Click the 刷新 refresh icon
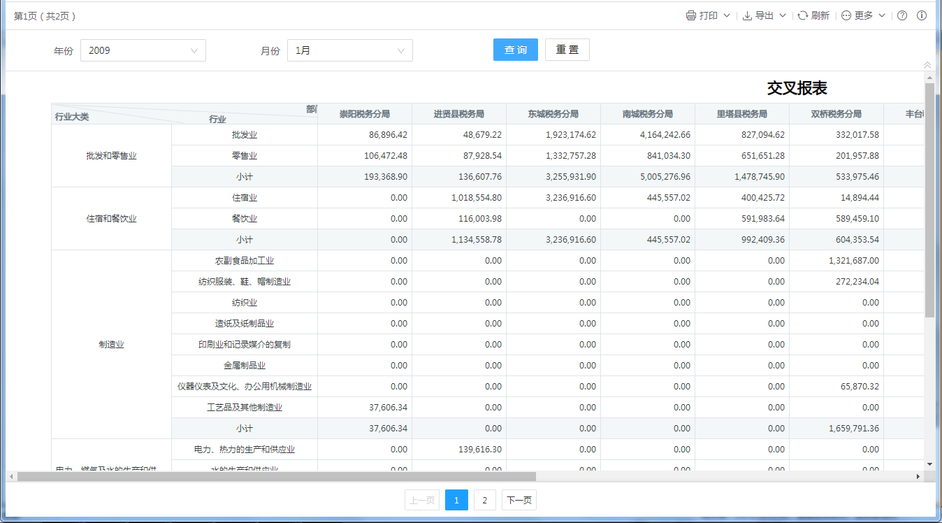The height and width of the screenshot is (523, 942). click(803, 15)
